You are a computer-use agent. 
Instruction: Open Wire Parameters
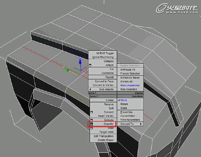pyautogui.click(x=130, y=120)
